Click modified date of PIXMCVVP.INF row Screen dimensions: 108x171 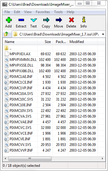pyautogui.click(x=83, y=150)
